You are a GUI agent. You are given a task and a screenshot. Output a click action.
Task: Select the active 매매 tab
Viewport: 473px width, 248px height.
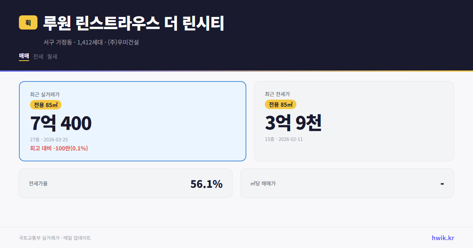[x=23, y=56]
